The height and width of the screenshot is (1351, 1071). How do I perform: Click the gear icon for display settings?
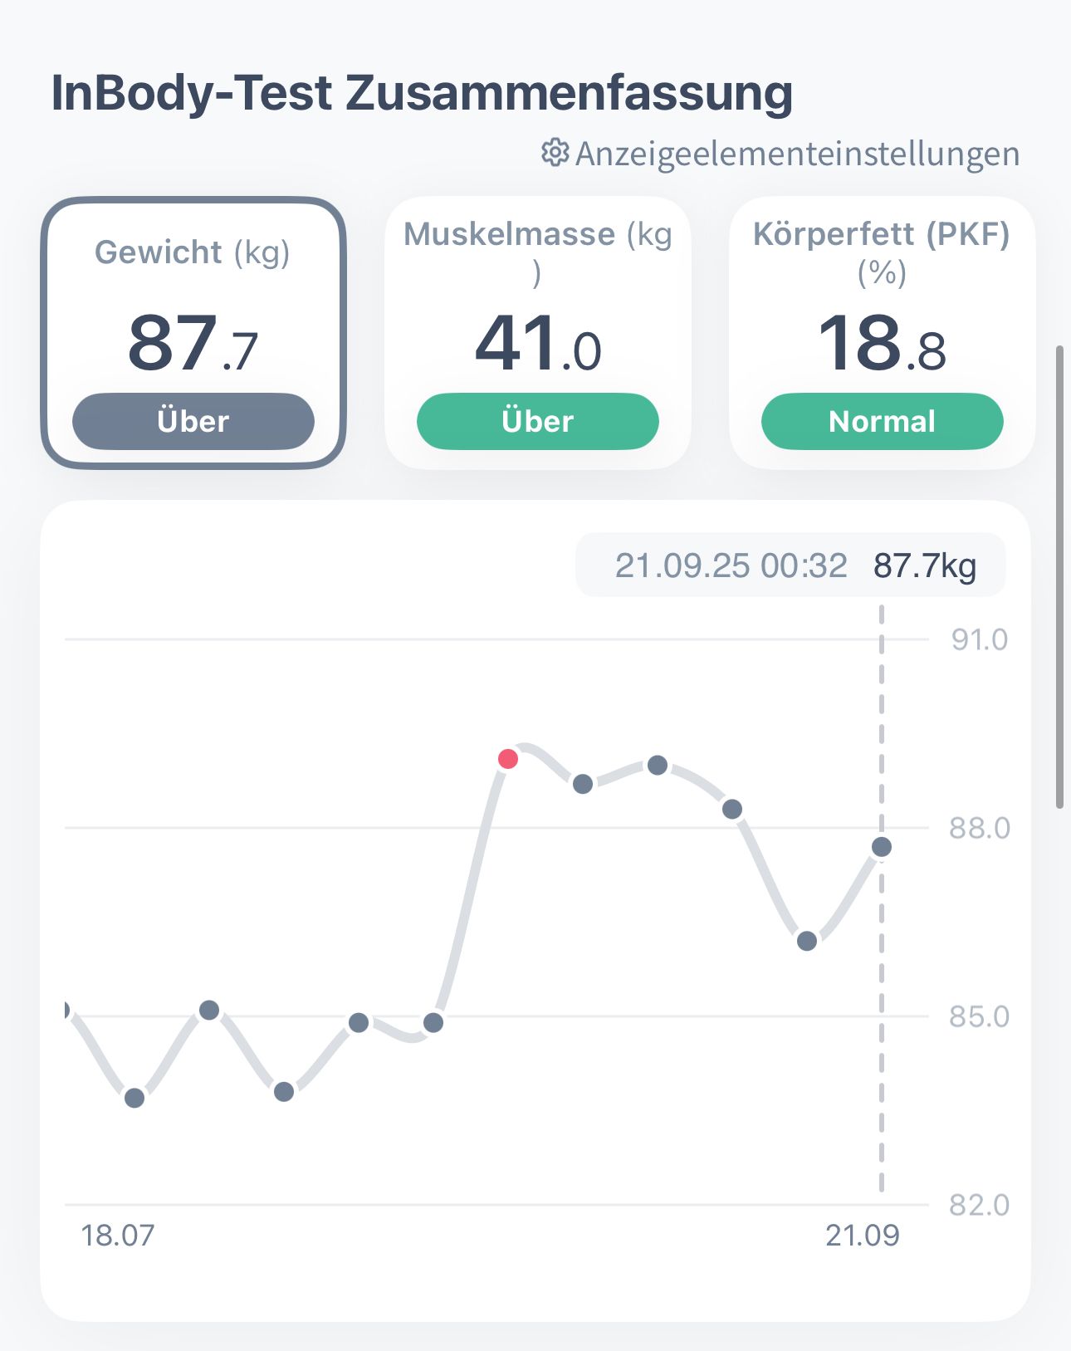click(555, 153)
